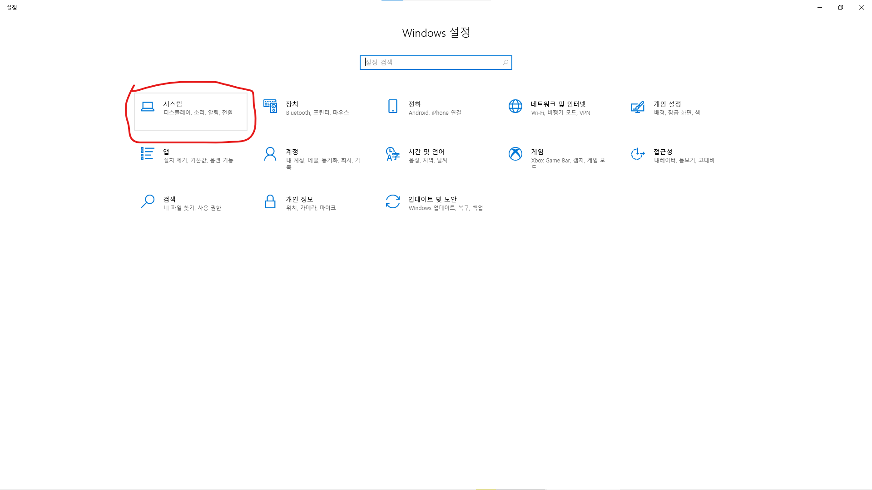This screenshot has height=490, width=872.
Task: Click description Bluetooth, 프린터, 마우스
Action: [317, 113]
